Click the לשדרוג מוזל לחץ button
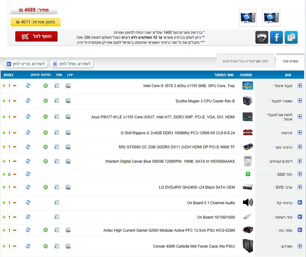Screen dimensions: 306x257 coord(72,64)
